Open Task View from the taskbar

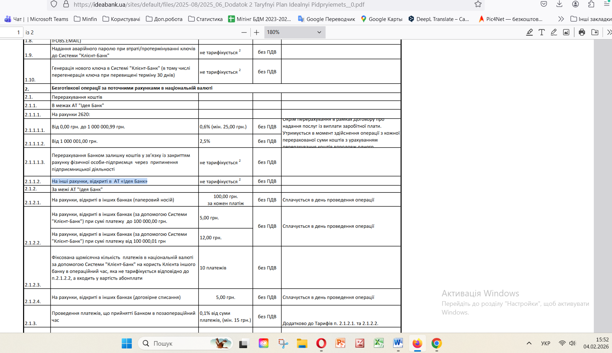point(243,344)
